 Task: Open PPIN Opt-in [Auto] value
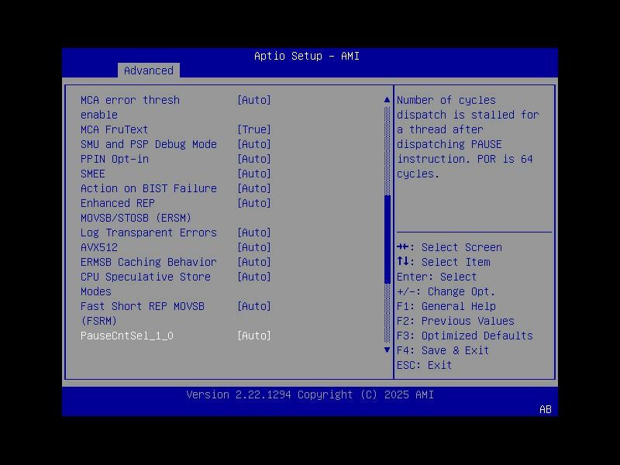(254, 159)
